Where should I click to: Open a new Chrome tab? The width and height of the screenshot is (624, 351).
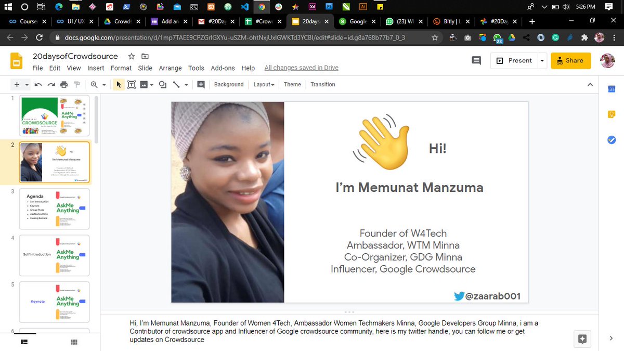coord(531,21)
